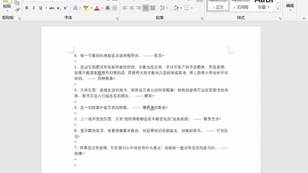This screenshot has height=173, width=308.
Task: Toggle strikethrough abc formatting
Action: point(51,8)
